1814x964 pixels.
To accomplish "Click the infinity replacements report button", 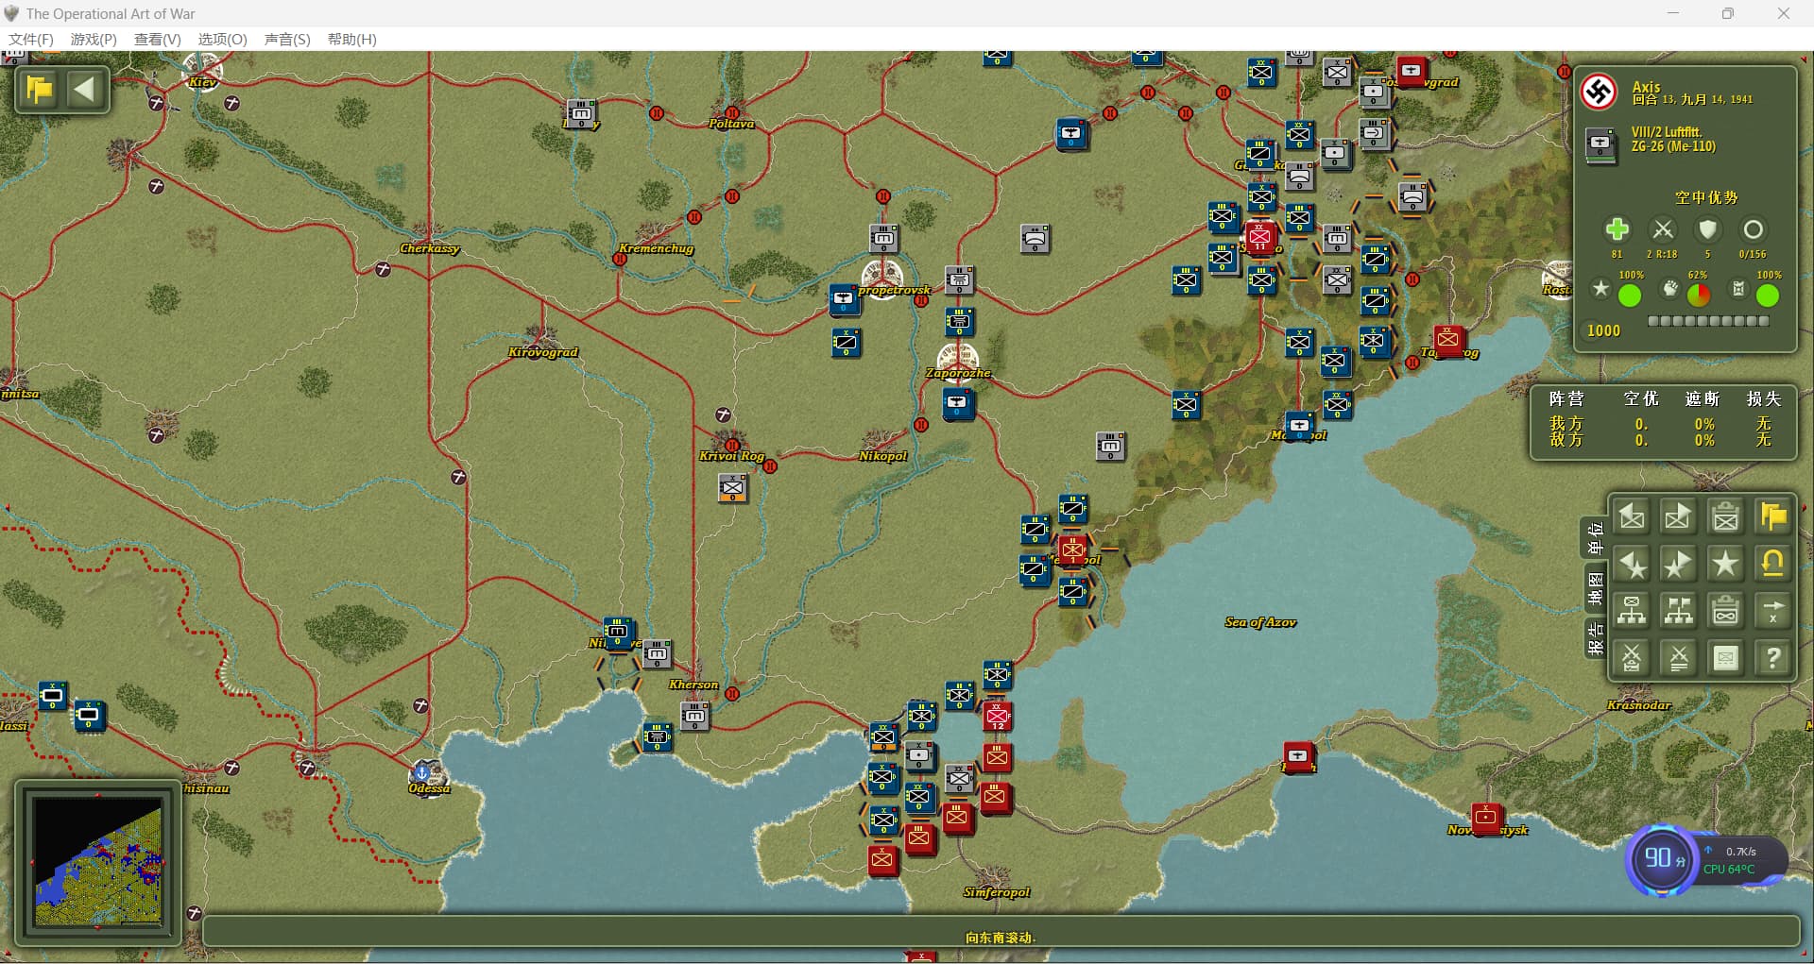I will click(1725, 611).
